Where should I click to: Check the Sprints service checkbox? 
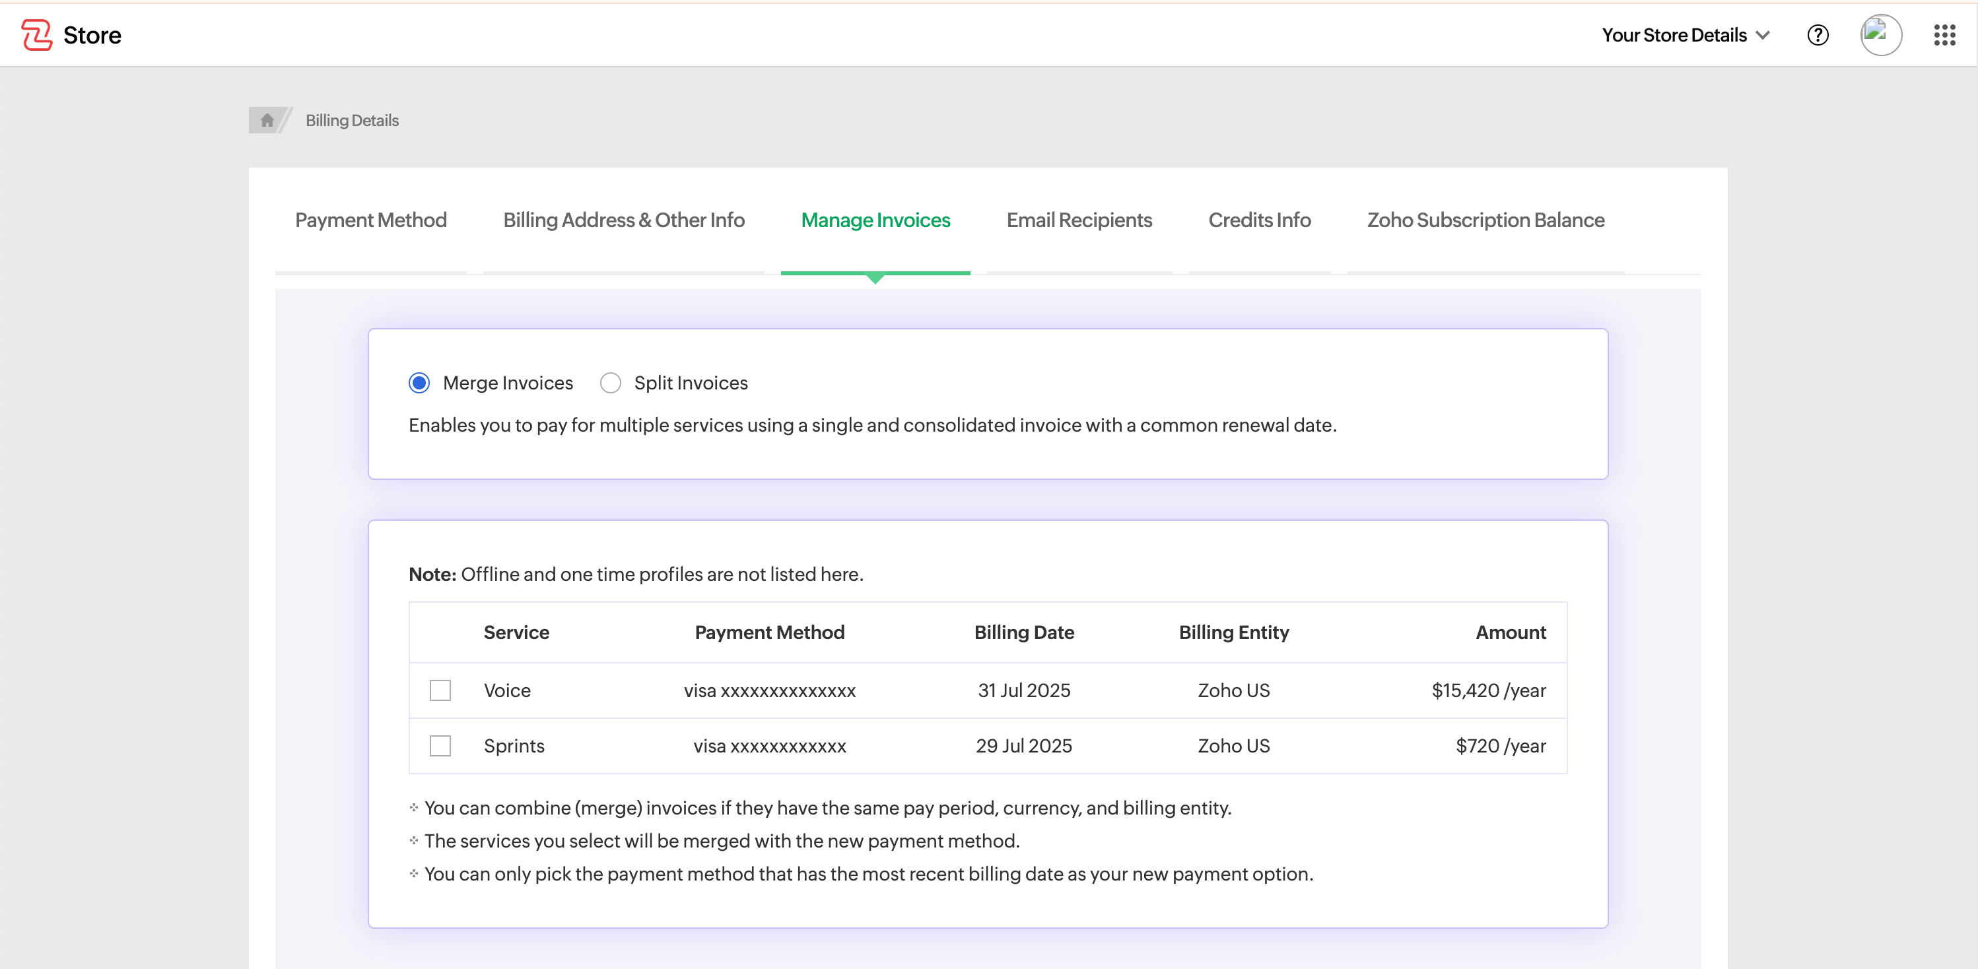440,745
